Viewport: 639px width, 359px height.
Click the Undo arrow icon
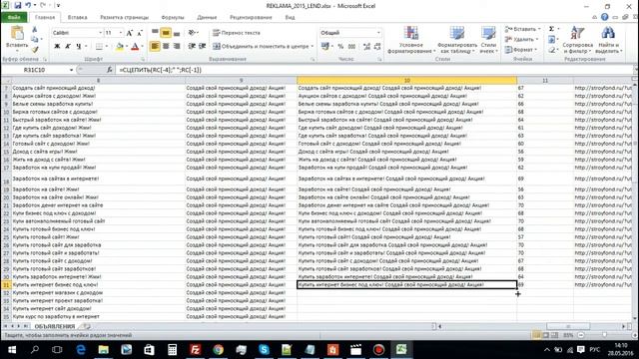pos(28,6)
